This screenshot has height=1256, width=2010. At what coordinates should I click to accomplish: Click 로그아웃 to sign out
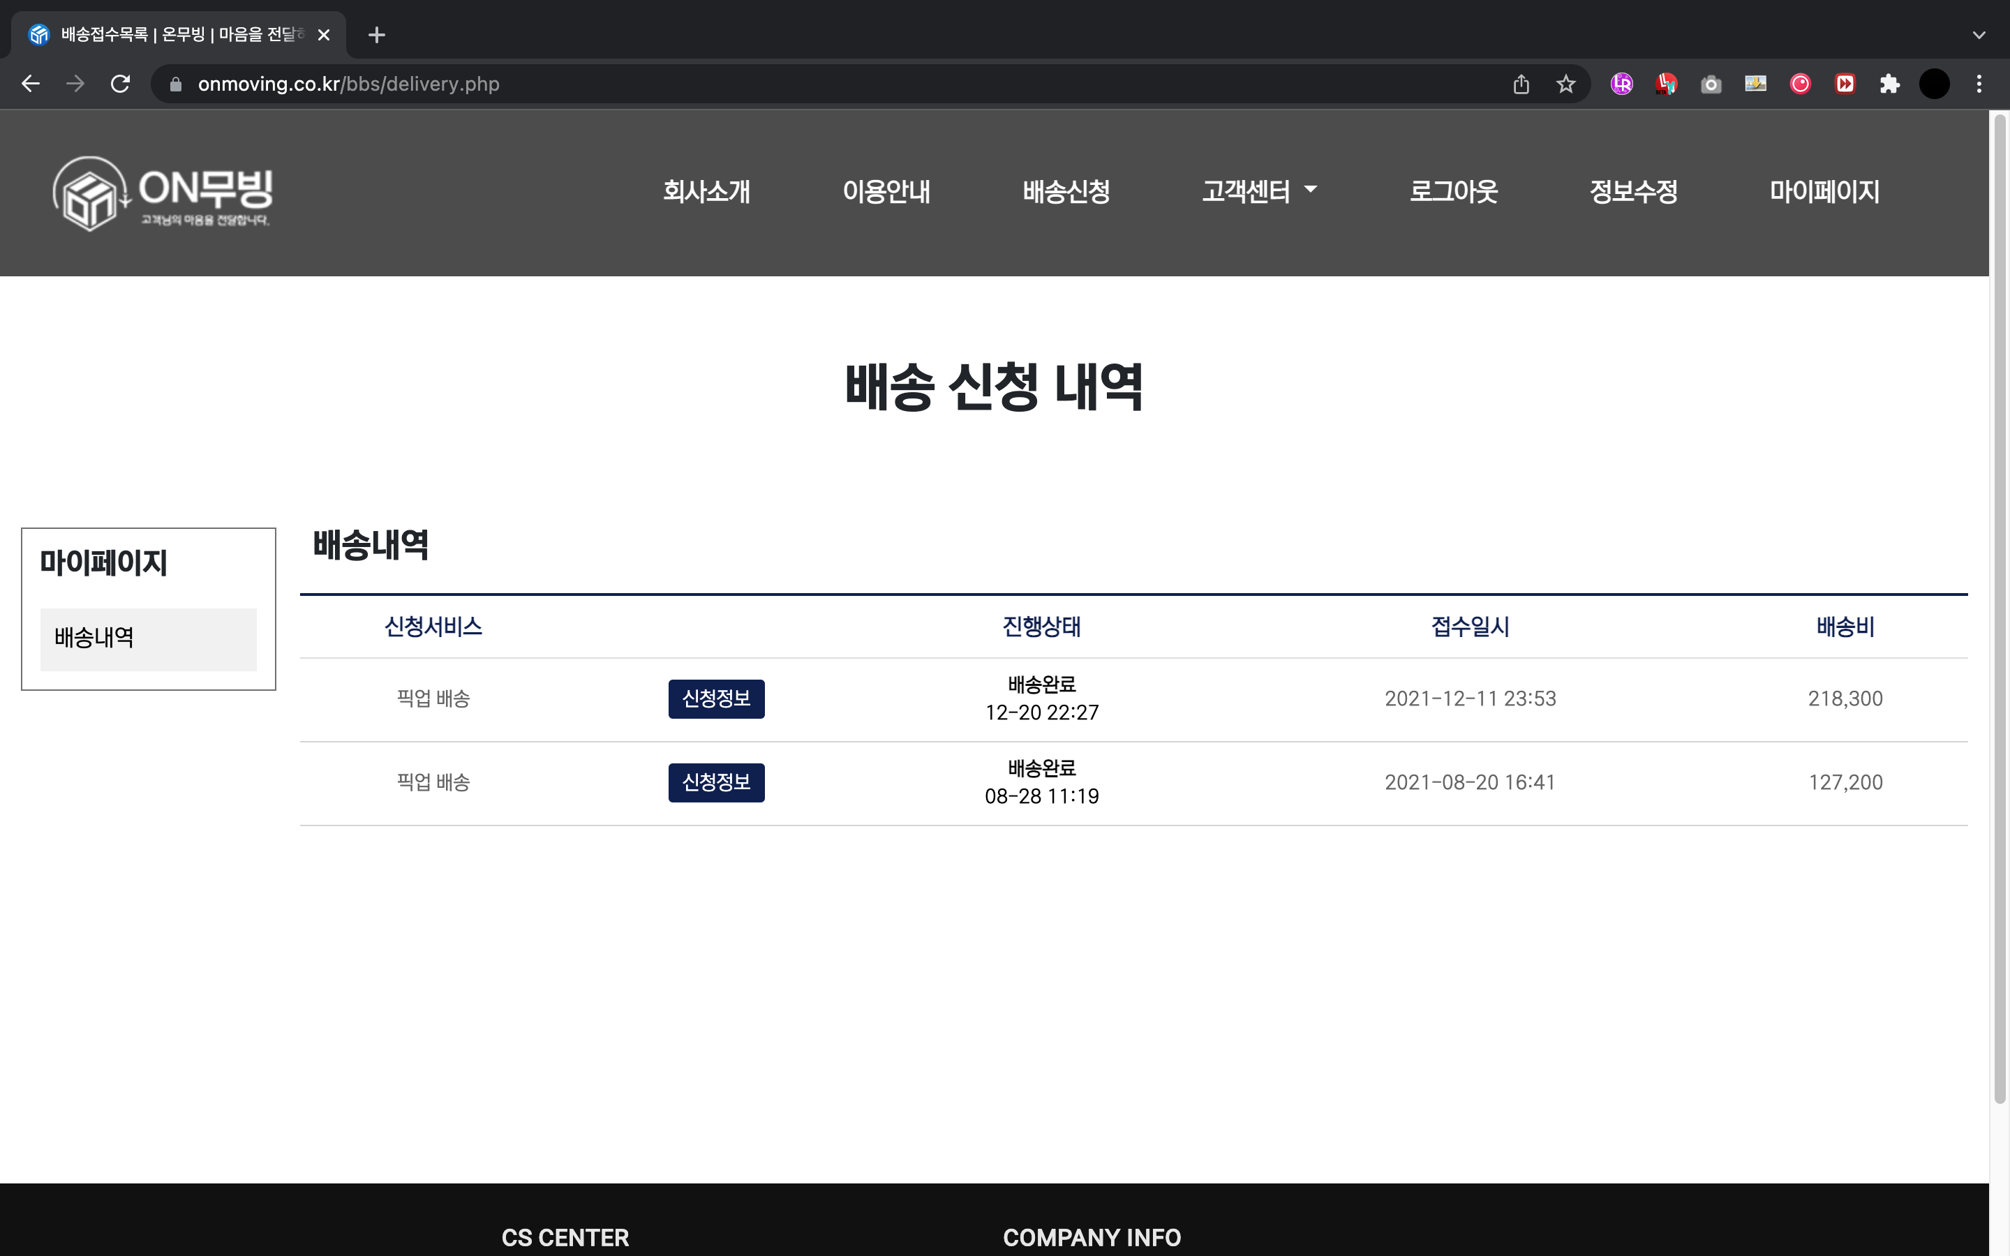(x=1454, y=191)
